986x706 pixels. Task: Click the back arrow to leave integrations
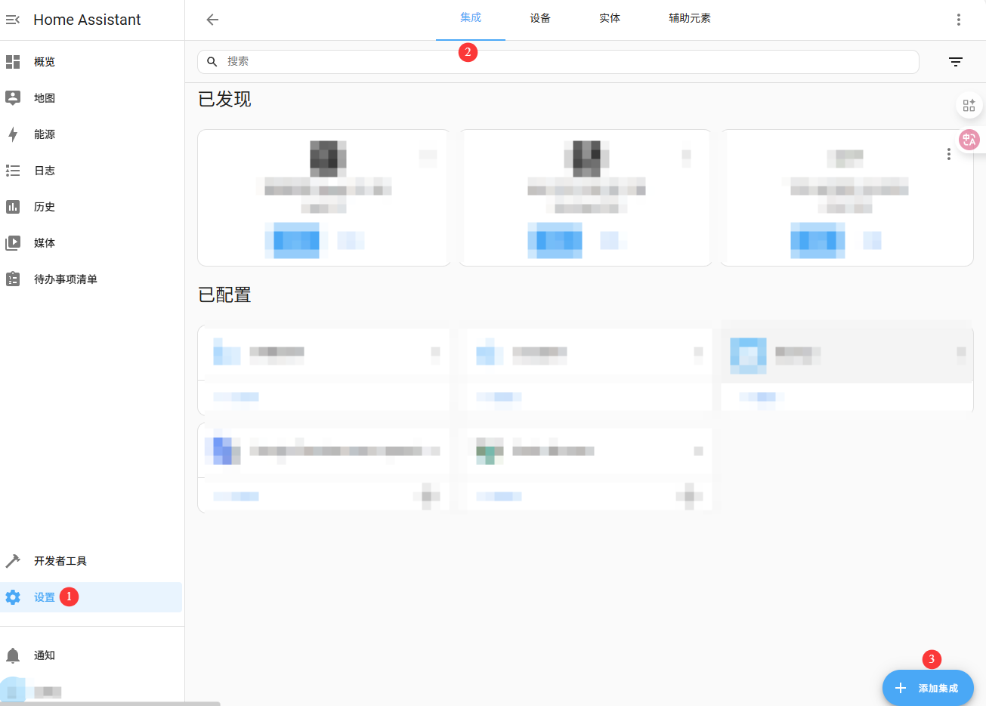(212, 20)
